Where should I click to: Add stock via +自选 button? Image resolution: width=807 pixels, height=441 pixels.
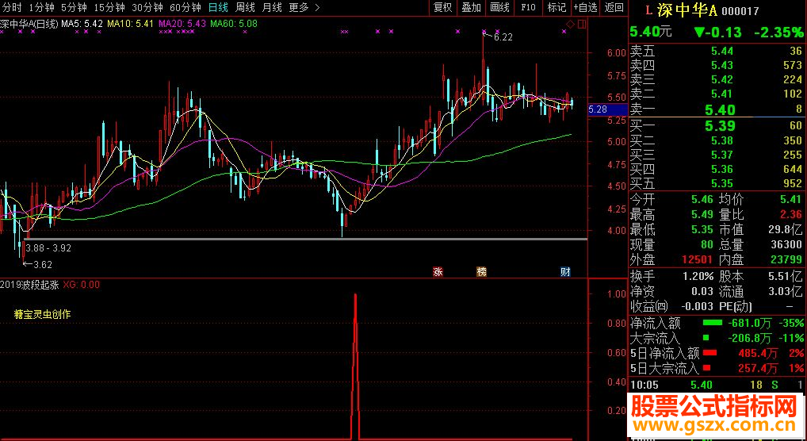585,7
